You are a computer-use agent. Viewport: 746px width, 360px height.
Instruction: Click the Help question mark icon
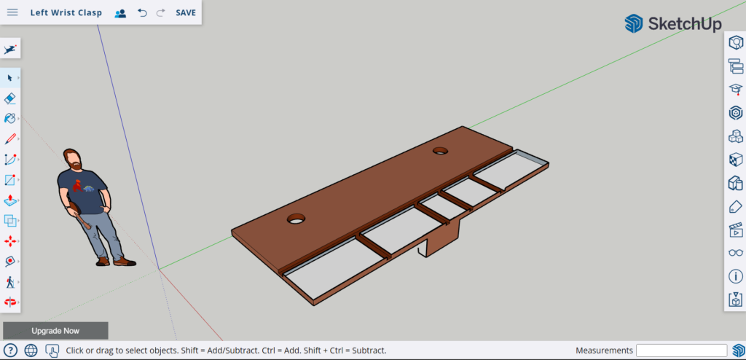click(11, 351)
